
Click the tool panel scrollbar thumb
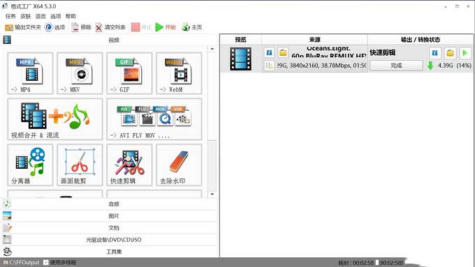click(212, 165)
